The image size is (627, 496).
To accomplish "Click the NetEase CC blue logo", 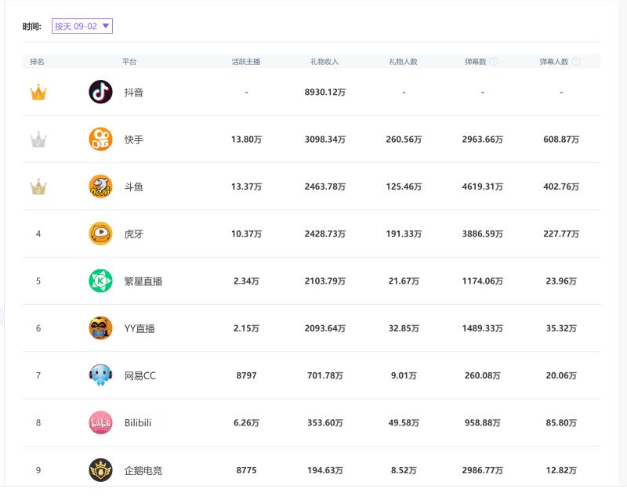I will click(x=100, y=375).
